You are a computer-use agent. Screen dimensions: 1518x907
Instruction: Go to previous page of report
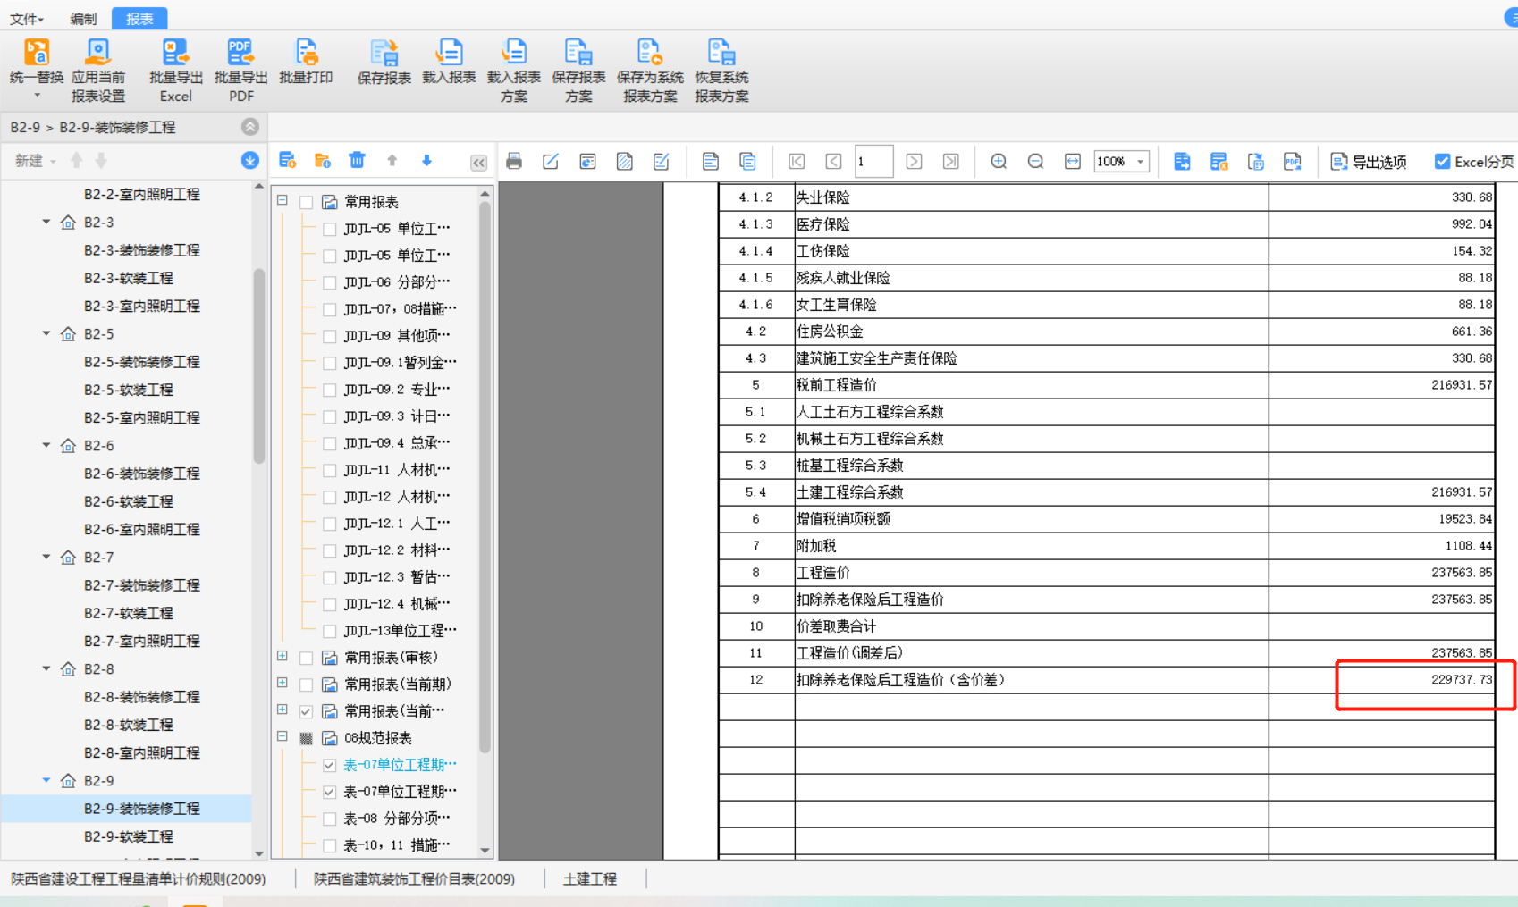(x=833, y=162)
